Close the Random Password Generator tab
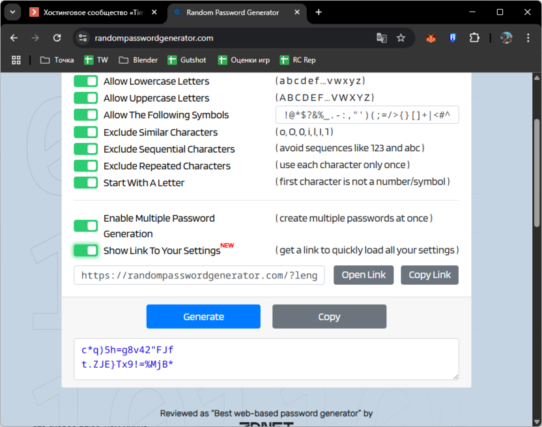The width and height of the screenshot is (542, 427). click(297, 12)
